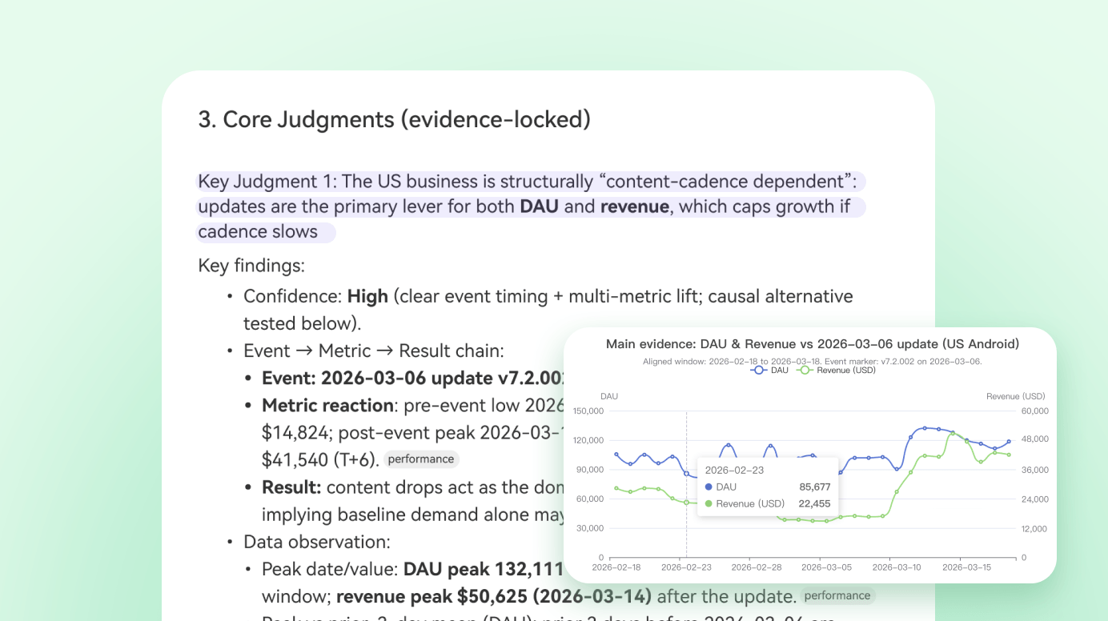This screenshot has height=621, width=1108.
Task: Click the revenue peak point on green line
Action: (x=953, y=434)
